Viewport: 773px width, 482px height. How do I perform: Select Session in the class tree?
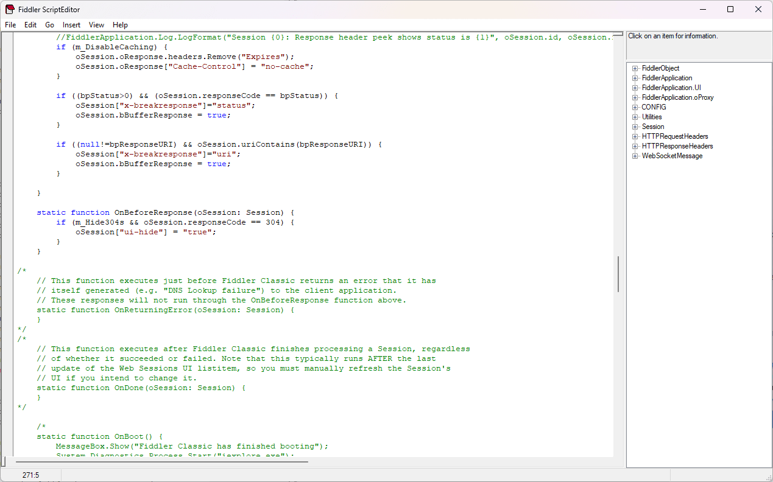[x=653, y=127]
